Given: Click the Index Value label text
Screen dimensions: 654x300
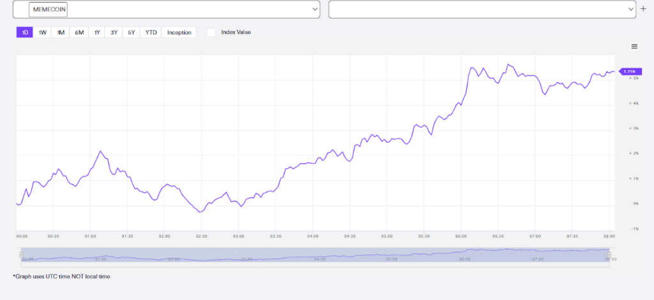Looking at the screenshot, I should click(x=236, y=32).
